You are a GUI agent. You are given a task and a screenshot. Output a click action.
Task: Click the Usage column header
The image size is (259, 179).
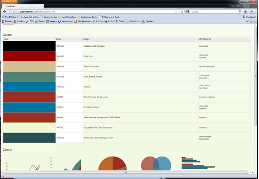pyautogui.click(x=140, y=39)
